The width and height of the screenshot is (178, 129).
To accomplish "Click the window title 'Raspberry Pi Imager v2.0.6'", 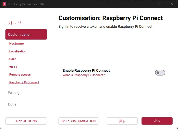I will tap(26, 4).
